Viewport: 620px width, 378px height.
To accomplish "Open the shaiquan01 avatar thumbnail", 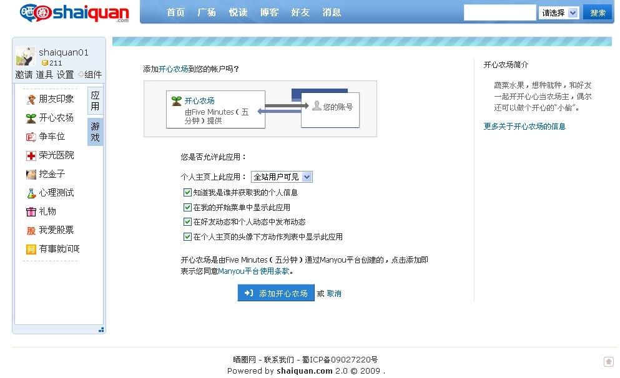I will point(26,56).
